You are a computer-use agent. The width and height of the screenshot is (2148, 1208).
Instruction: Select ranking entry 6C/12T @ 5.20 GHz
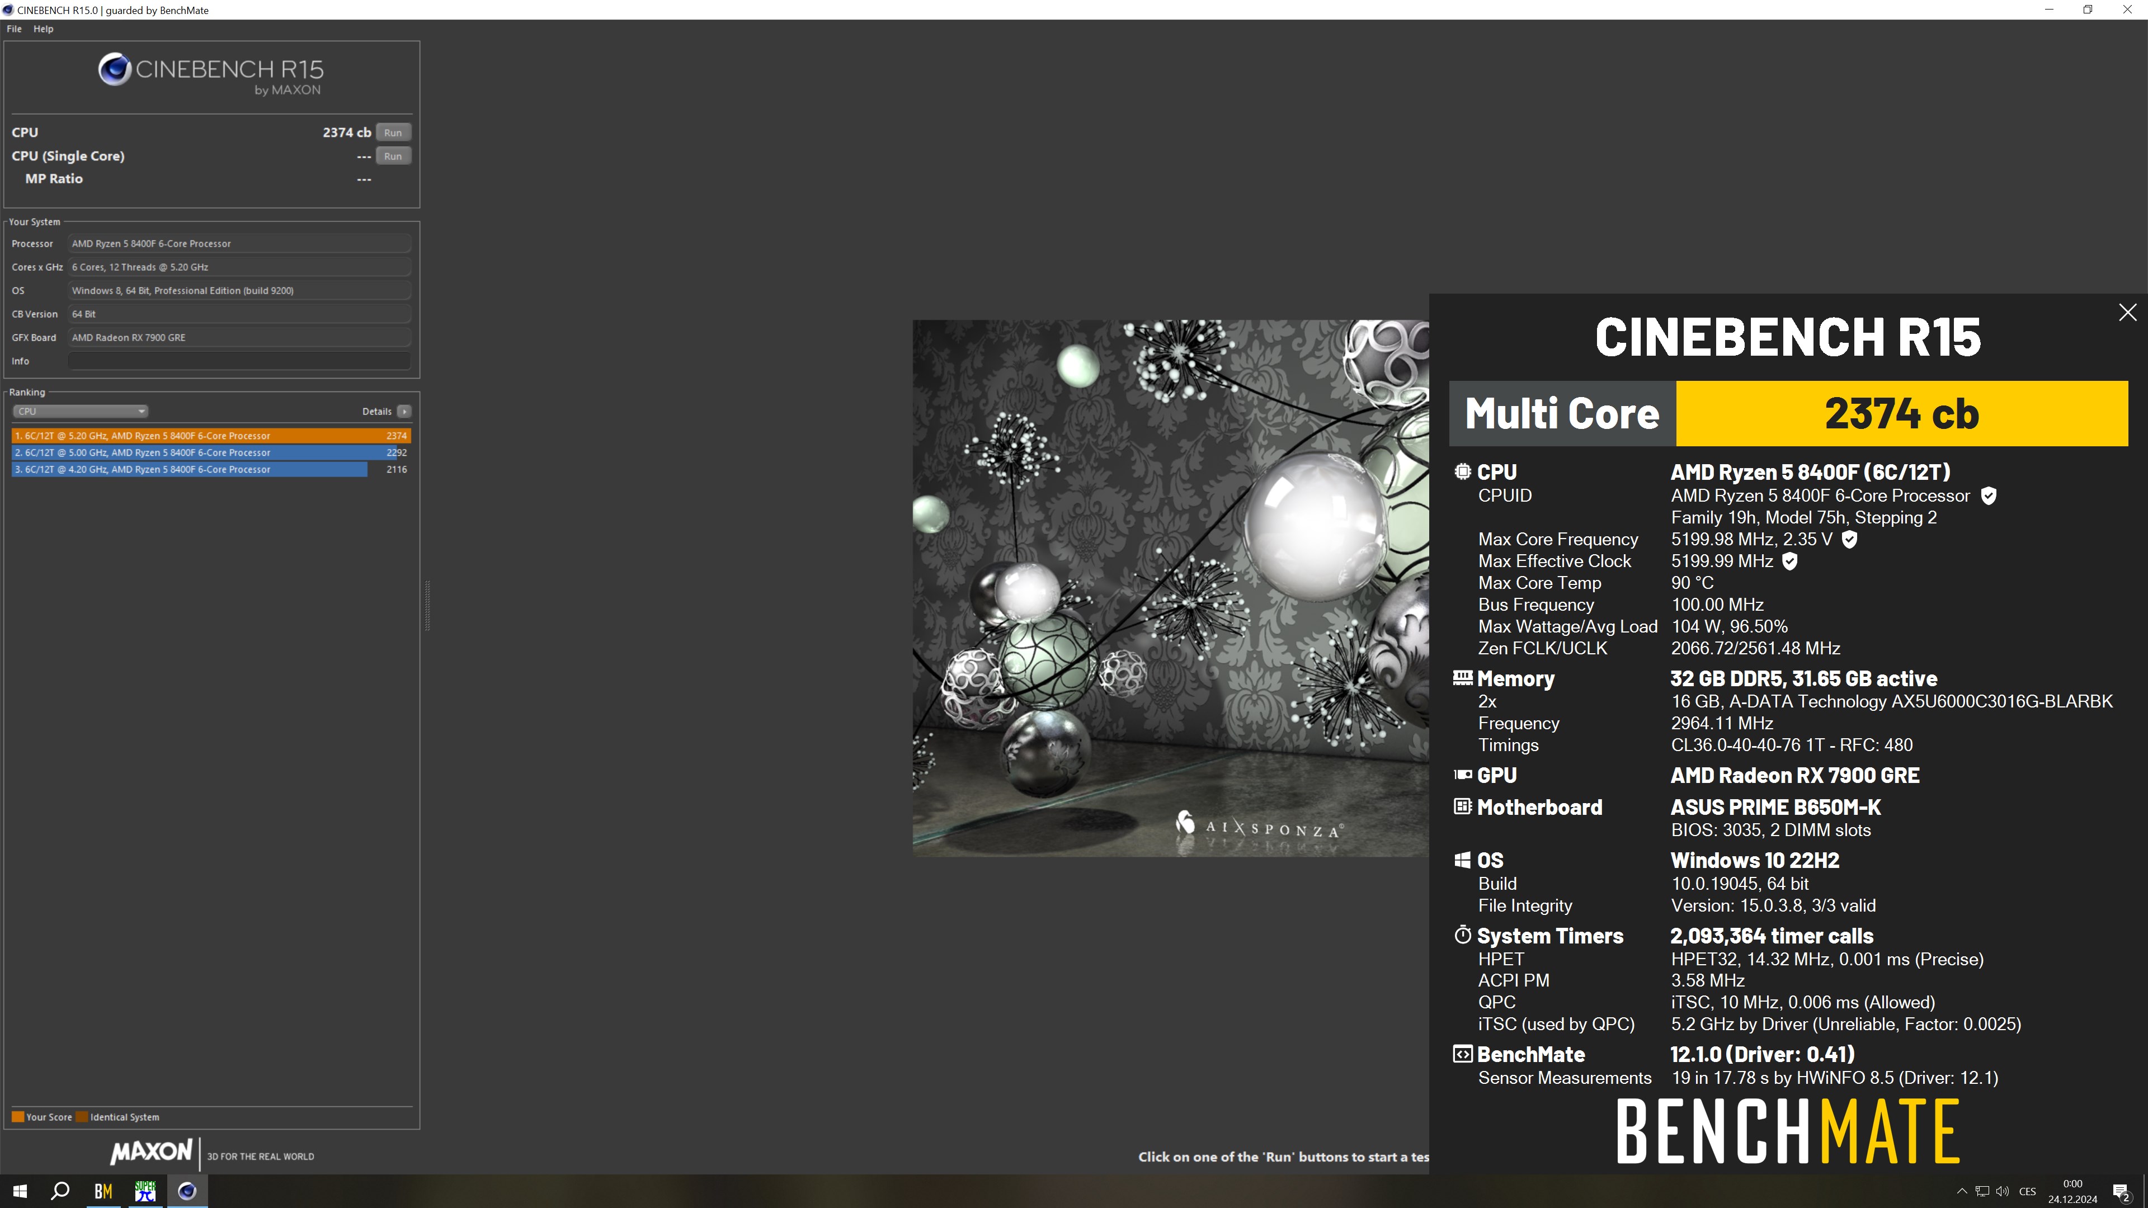click(x=211, y=436)
